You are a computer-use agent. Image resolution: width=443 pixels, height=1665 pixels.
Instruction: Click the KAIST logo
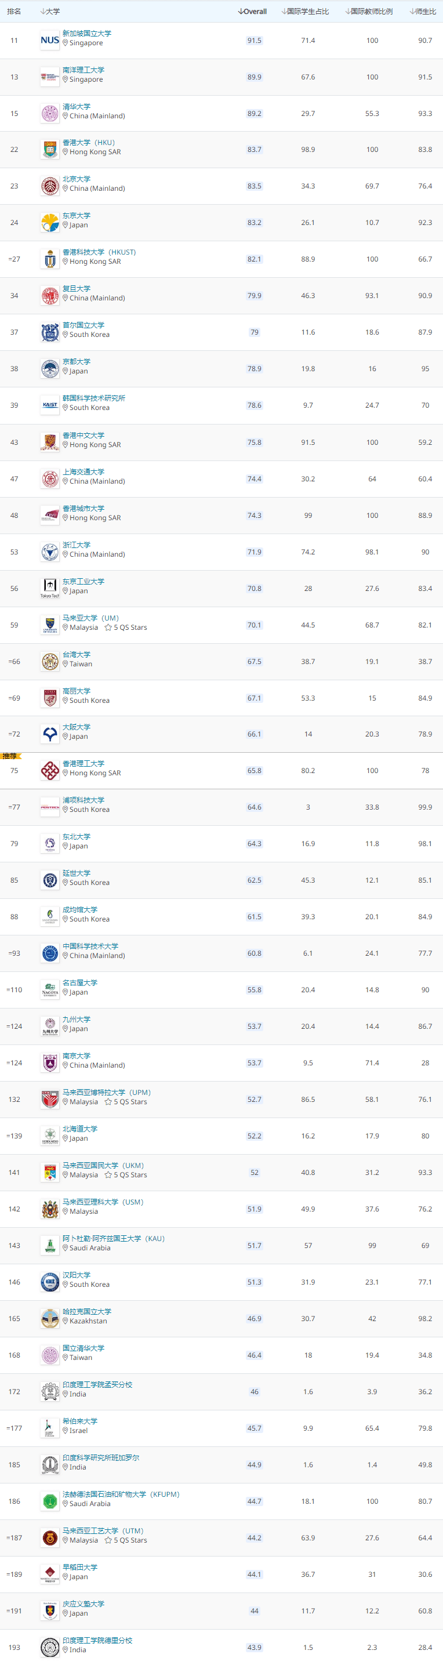(x=50, y=405)
